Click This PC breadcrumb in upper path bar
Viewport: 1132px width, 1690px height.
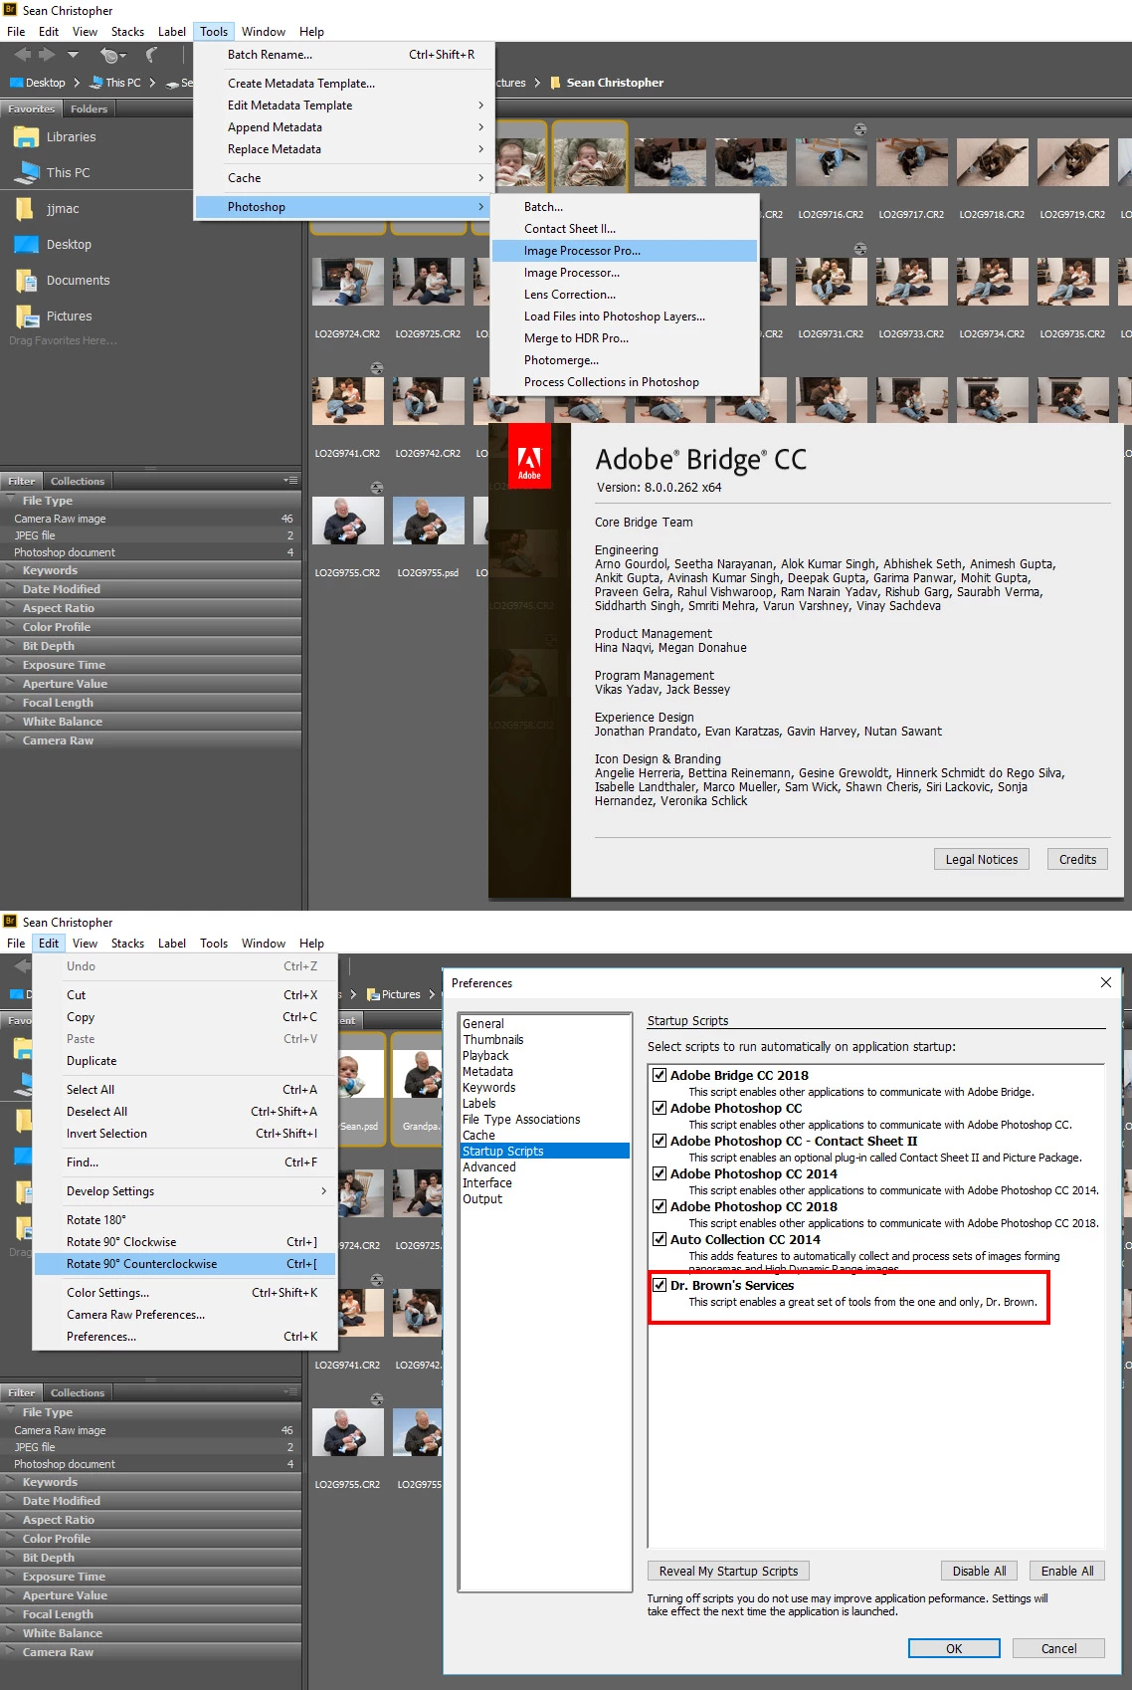tap(115, 83)
